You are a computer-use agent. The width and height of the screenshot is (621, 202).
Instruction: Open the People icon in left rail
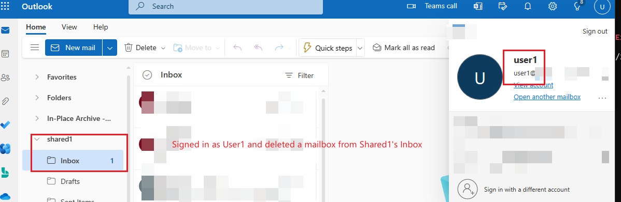click(6, 77)
